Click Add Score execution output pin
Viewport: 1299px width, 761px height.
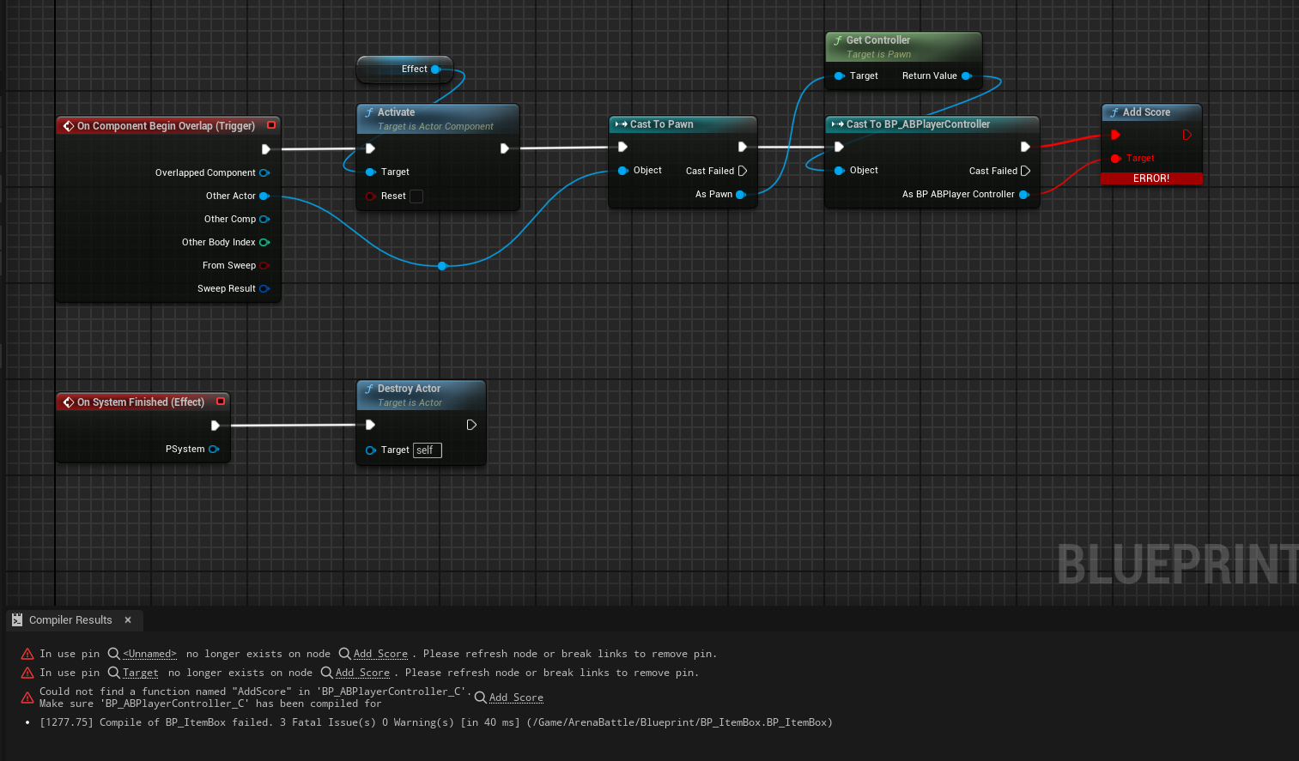pos(1187,135)
